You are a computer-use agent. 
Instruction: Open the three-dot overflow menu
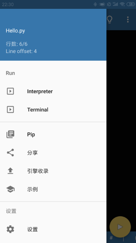[128, 19]
